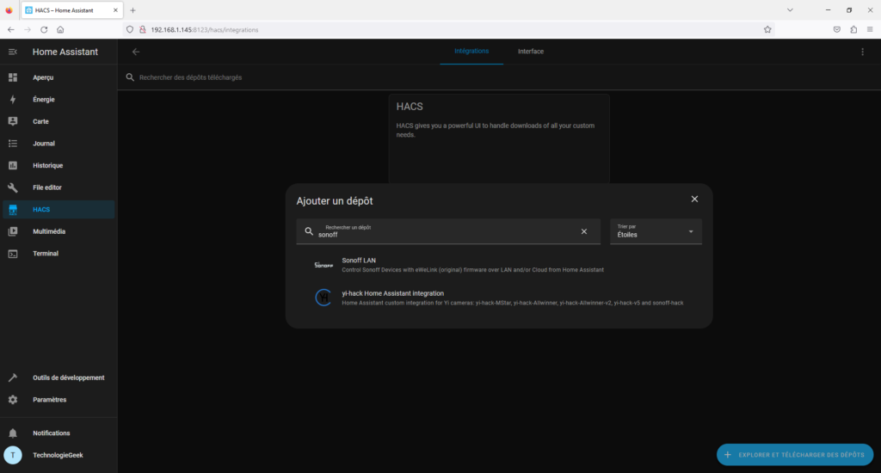Open the Carte map icon
This screenshot has height=473, width=881.
click(12, 121)
